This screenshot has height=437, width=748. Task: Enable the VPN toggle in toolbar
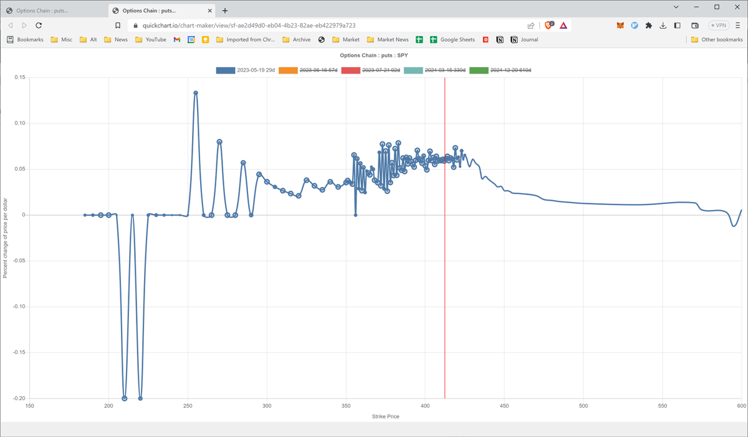(719, 26)
